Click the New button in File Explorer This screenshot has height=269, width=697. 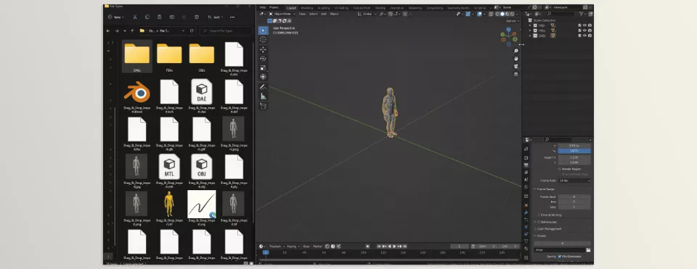coord(115,17)
